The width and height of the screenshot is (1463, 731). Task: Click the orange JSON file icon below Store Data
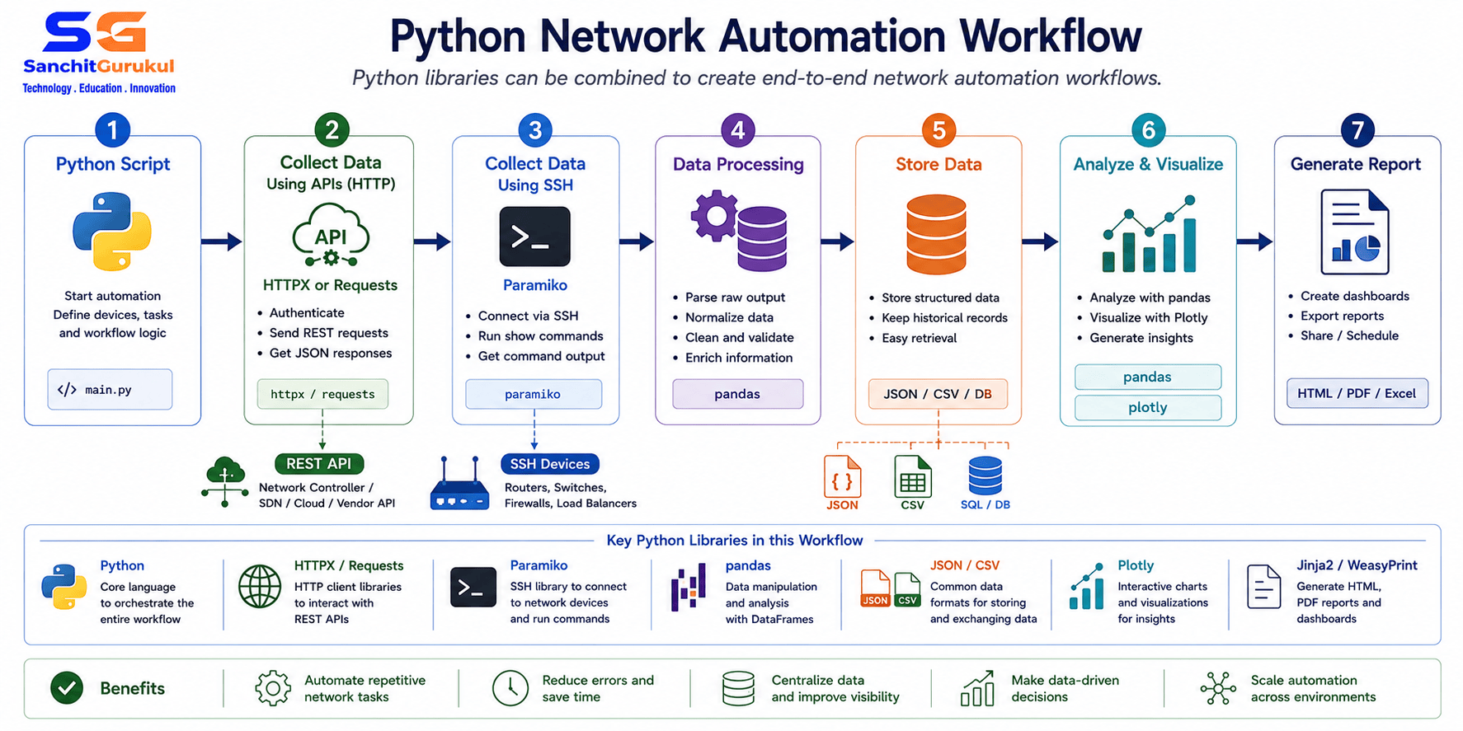(x=842, y=476)
